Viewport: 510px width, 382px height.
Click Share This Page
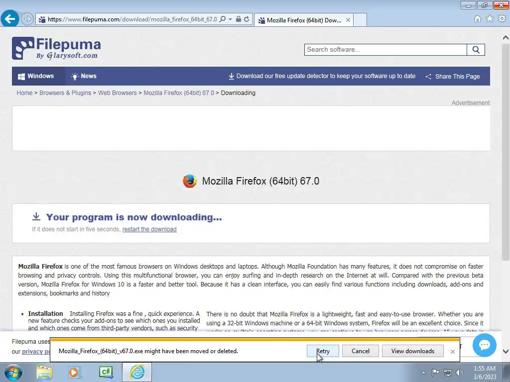pos(452,76)
